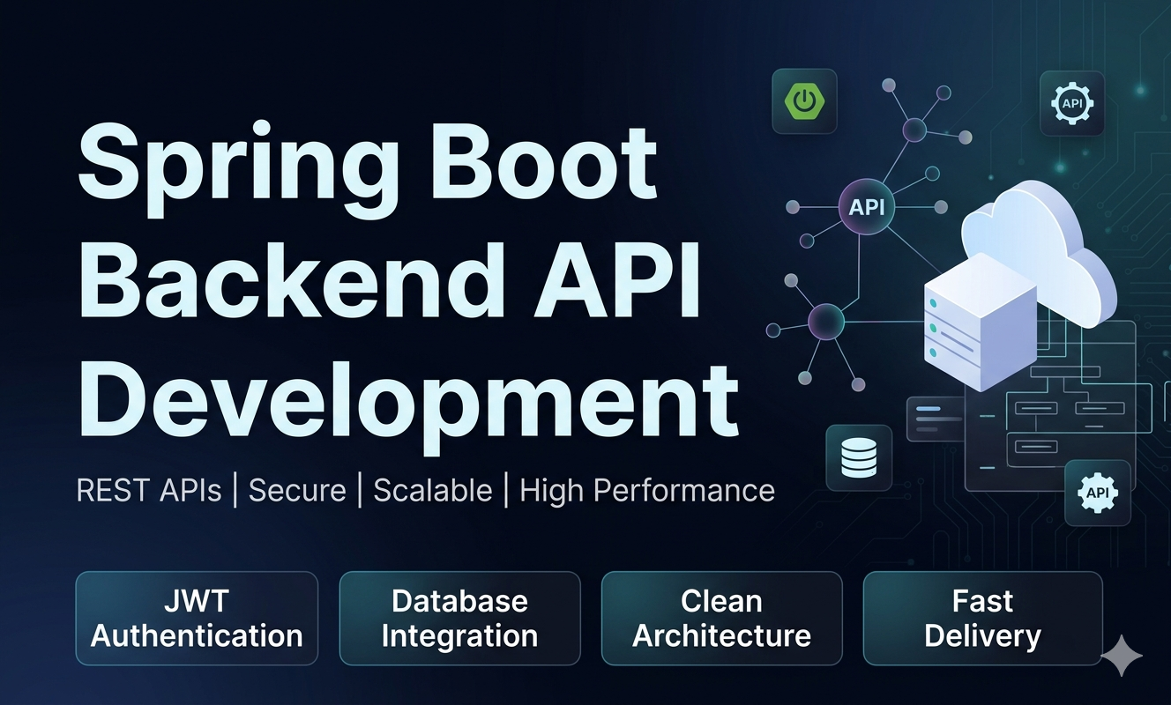The image size is (1171, 705).
Task: Click the purple network hub left of server
Action: click(x=826, y=321)
